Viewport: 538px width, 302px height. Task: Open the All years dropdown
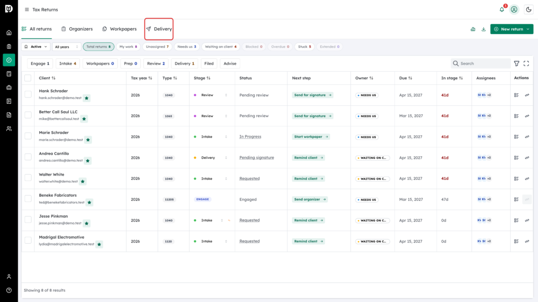[67, 47]
